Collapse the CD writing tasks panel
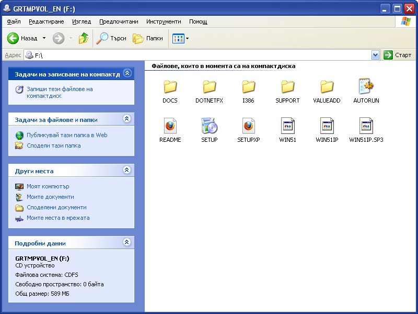418x314 pixels. click(127, 73)
